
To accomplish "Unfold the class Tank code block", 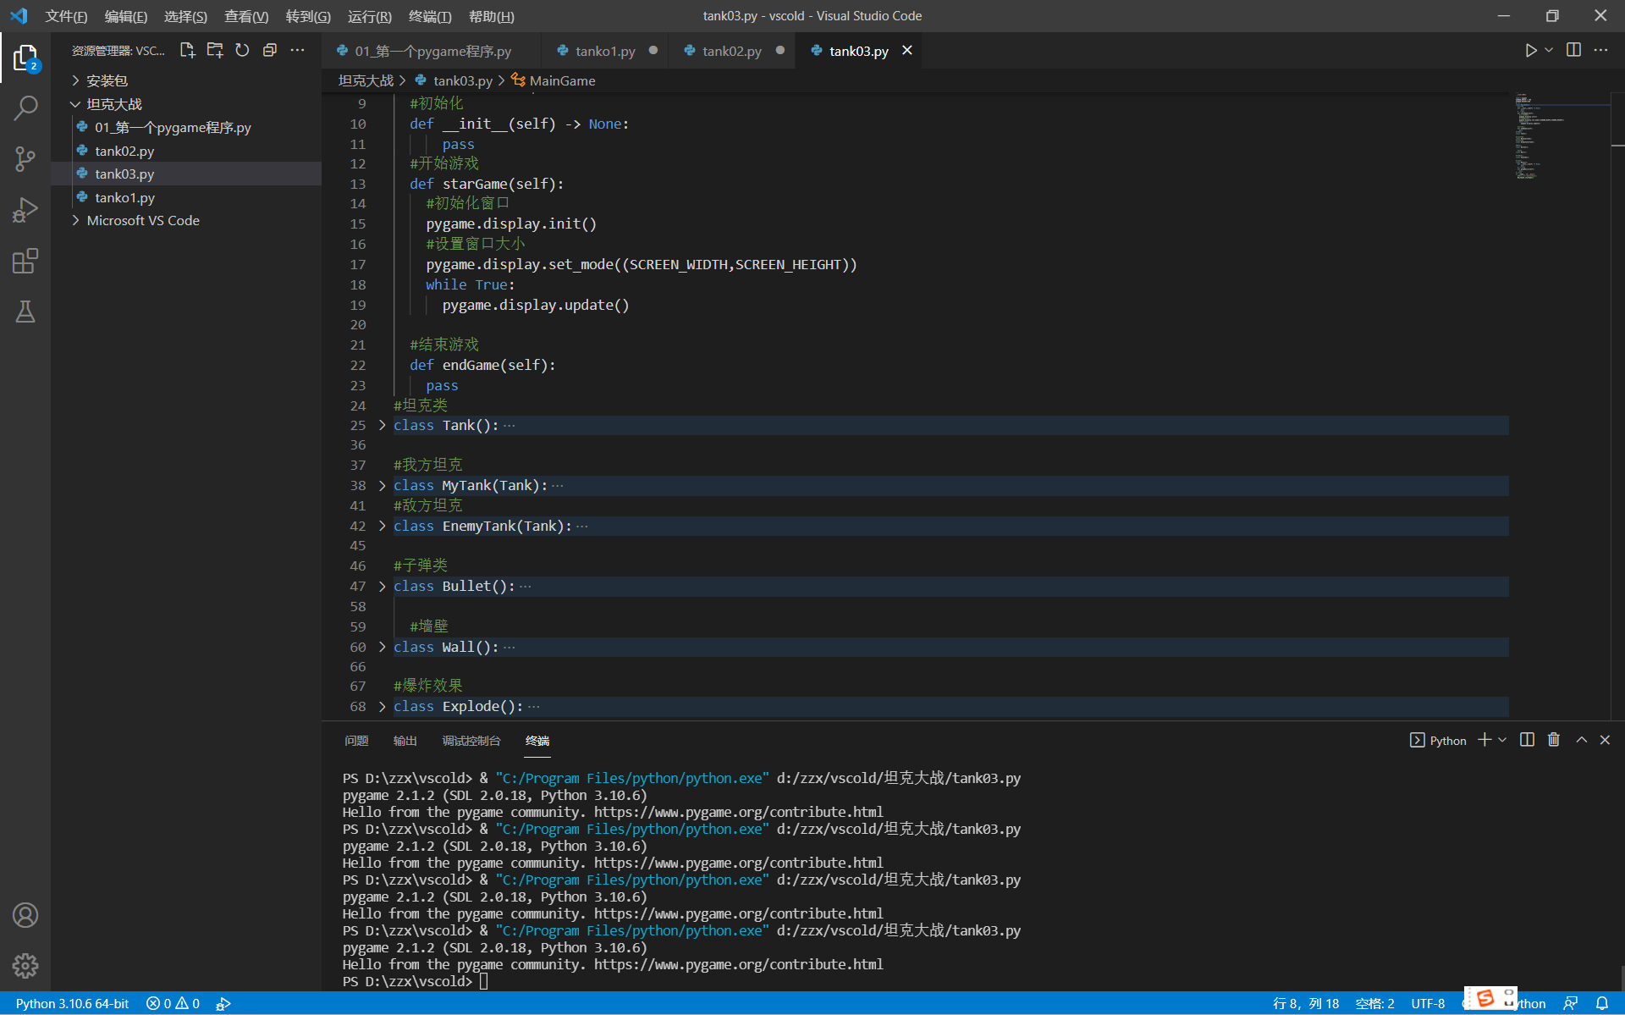I will click(x=382, y=425).
